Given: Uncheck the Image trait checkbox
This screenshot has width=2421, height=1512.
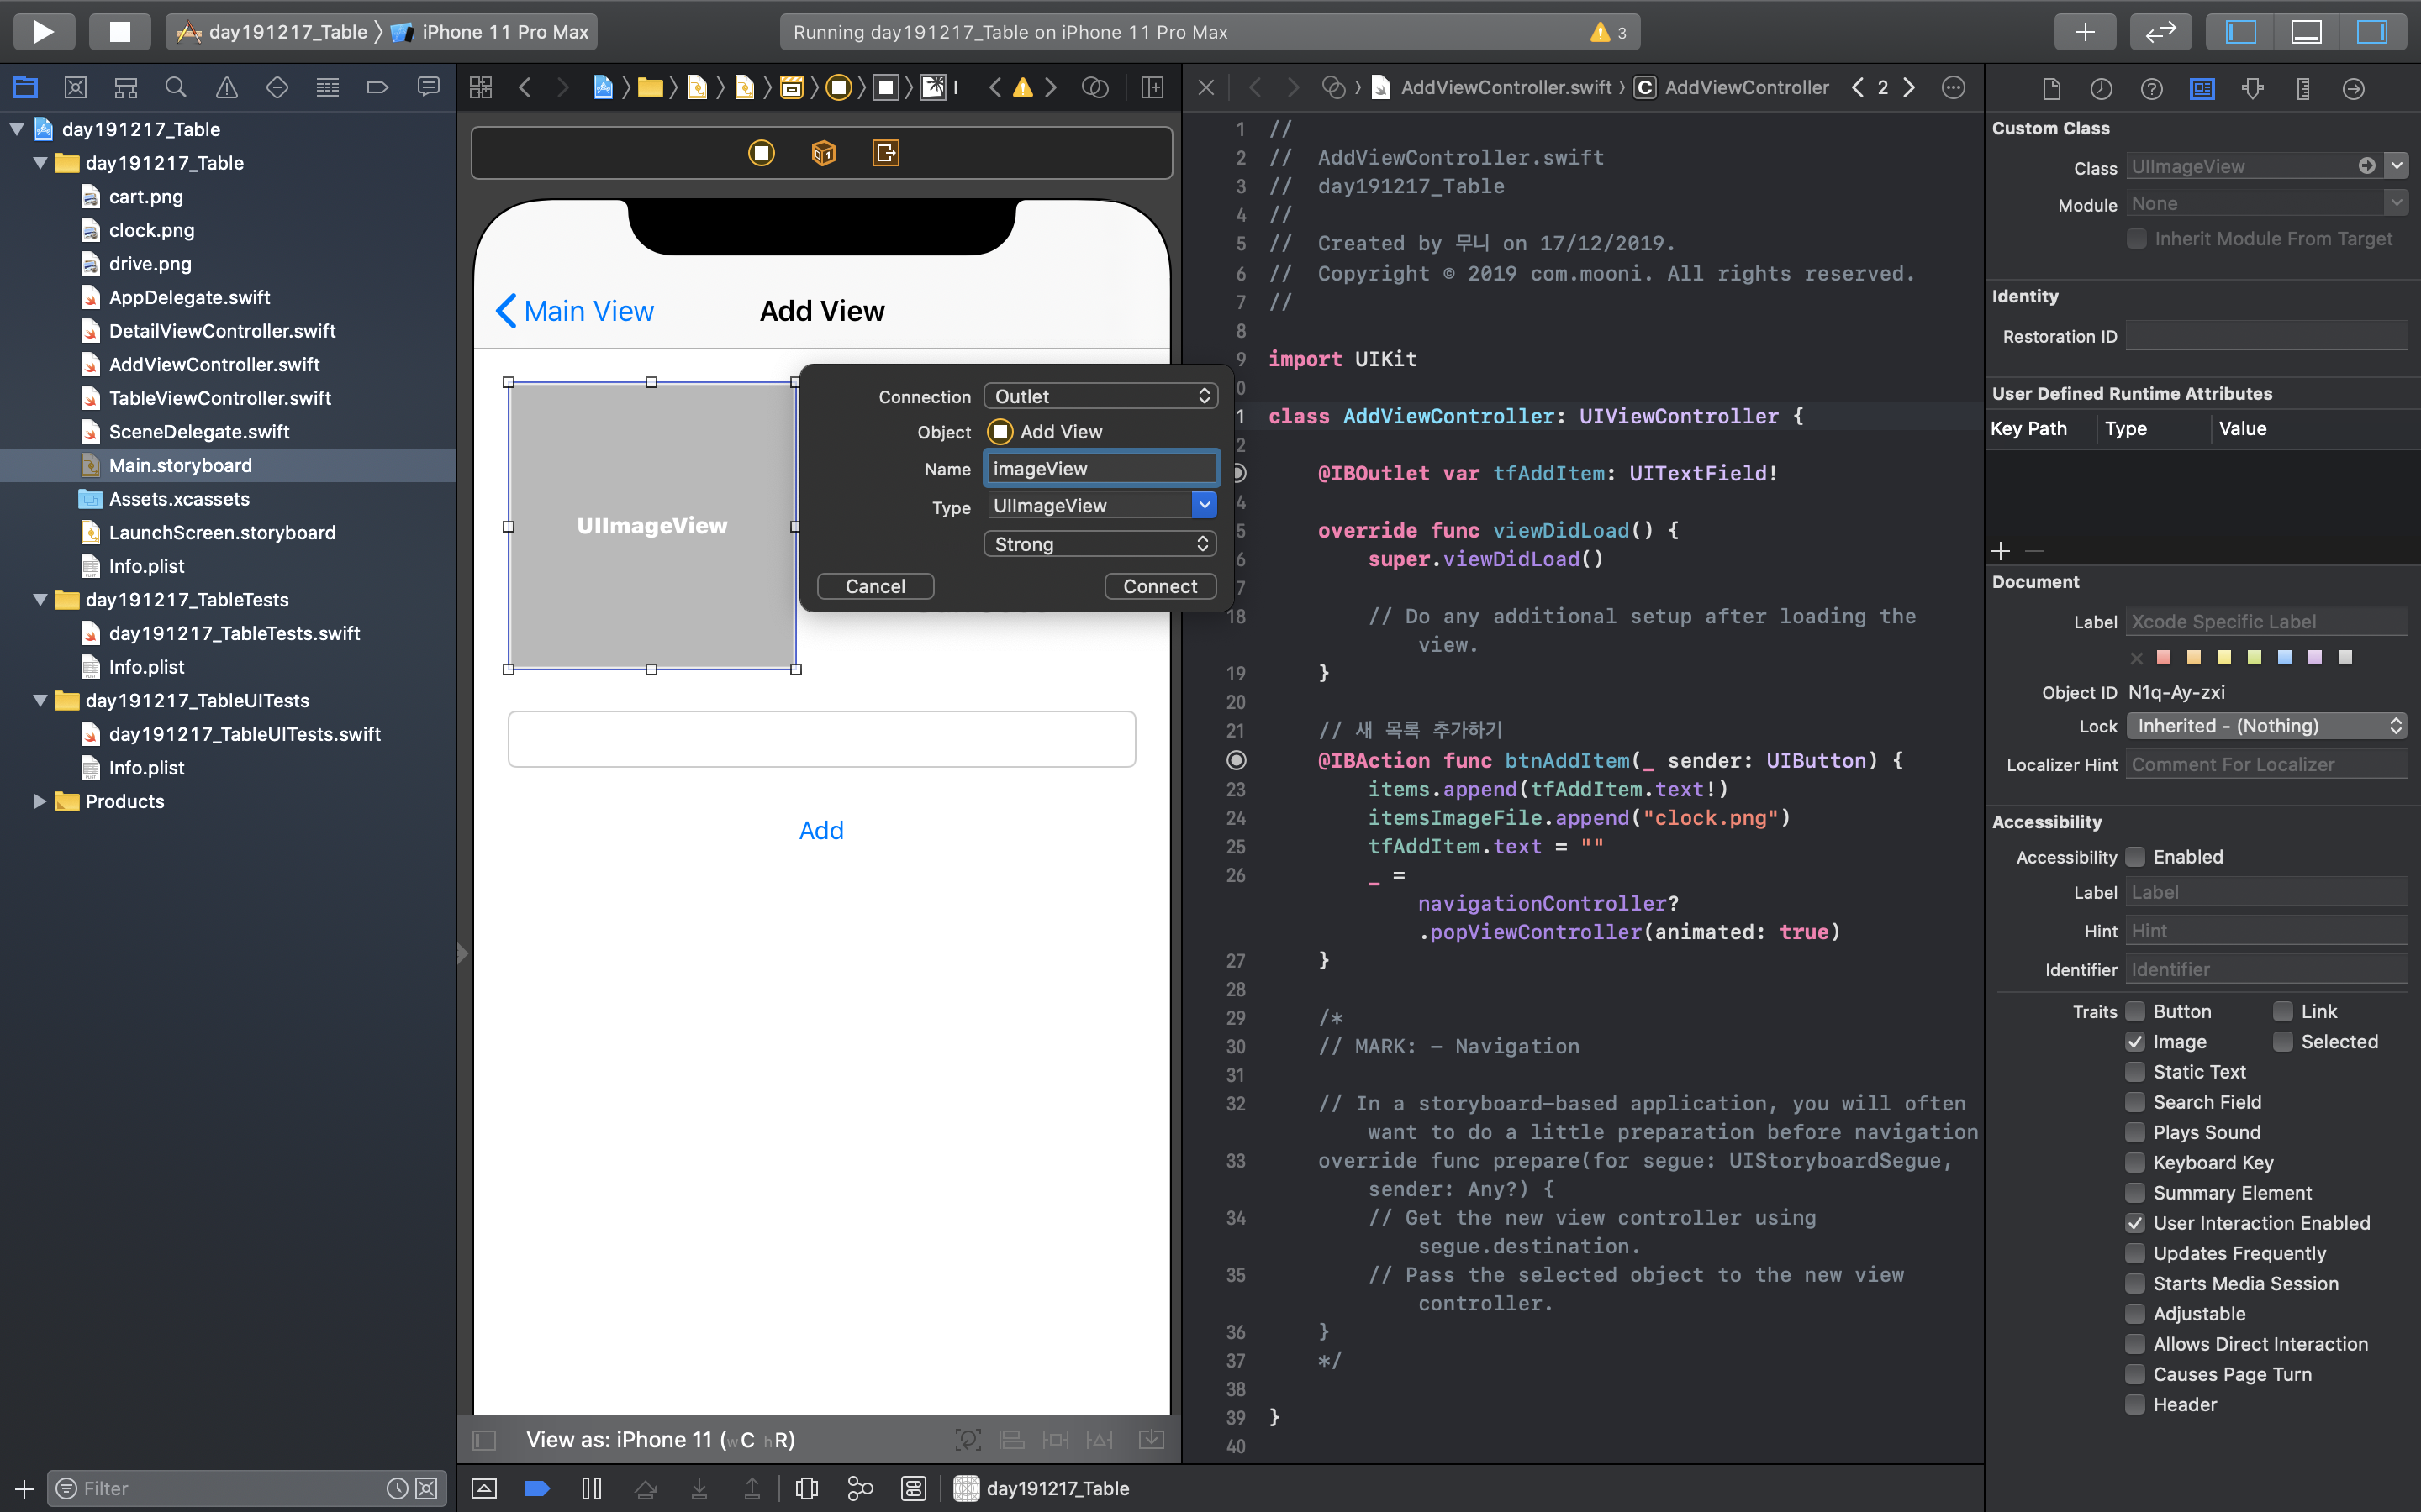Looking at the screenshot, I should (x=2135, y=1042).
